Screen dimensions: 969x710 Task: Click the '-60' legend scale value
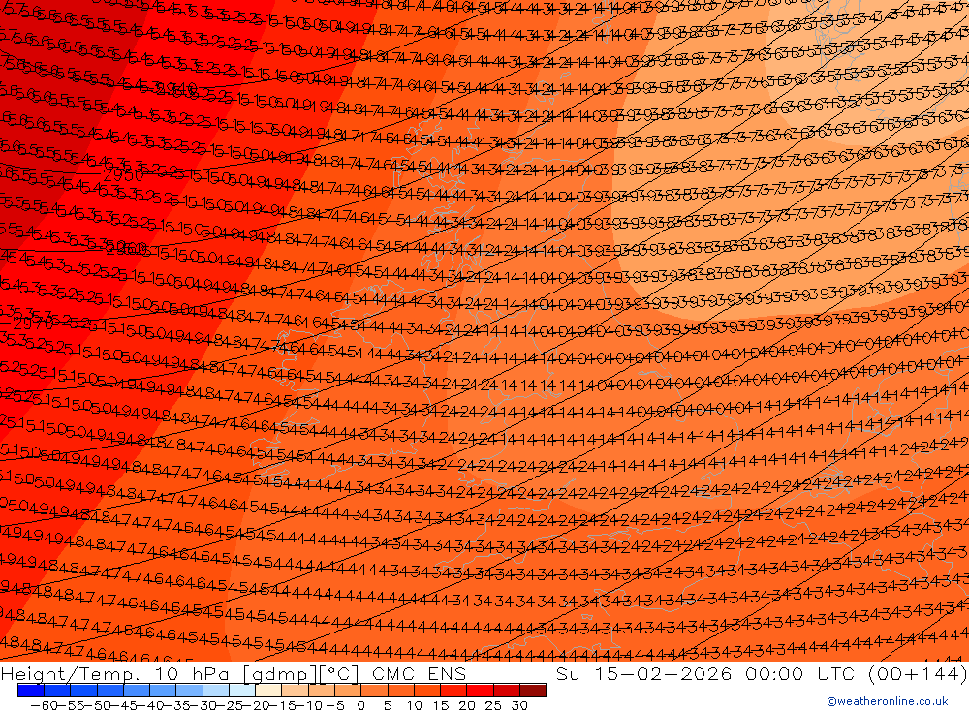pos(45,705)
